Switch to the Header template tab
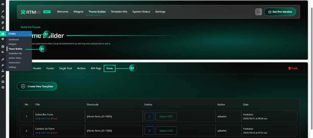 tap(37, 68)
